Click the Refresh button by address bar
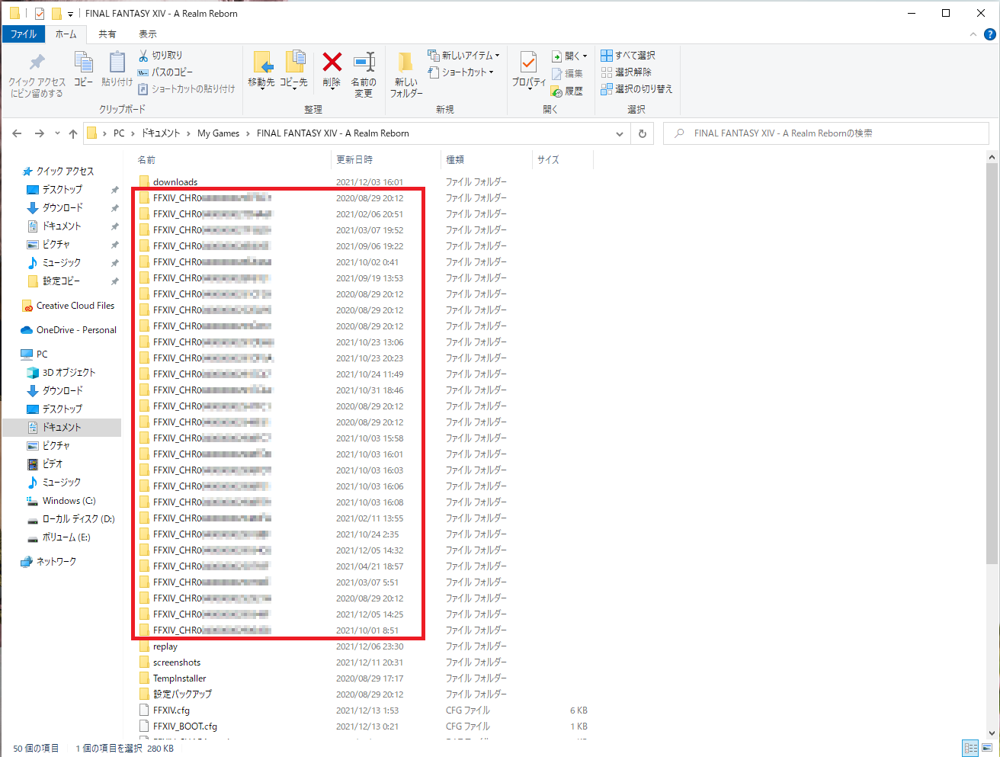 [643, 133]
